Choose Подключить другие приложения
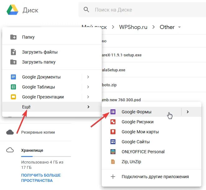Viewport: 206px width, 190px height. point(152,177)
